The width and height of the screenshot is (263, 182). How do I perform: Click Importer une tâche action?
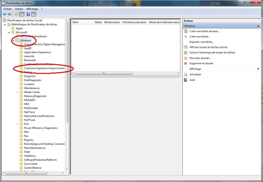201,42
